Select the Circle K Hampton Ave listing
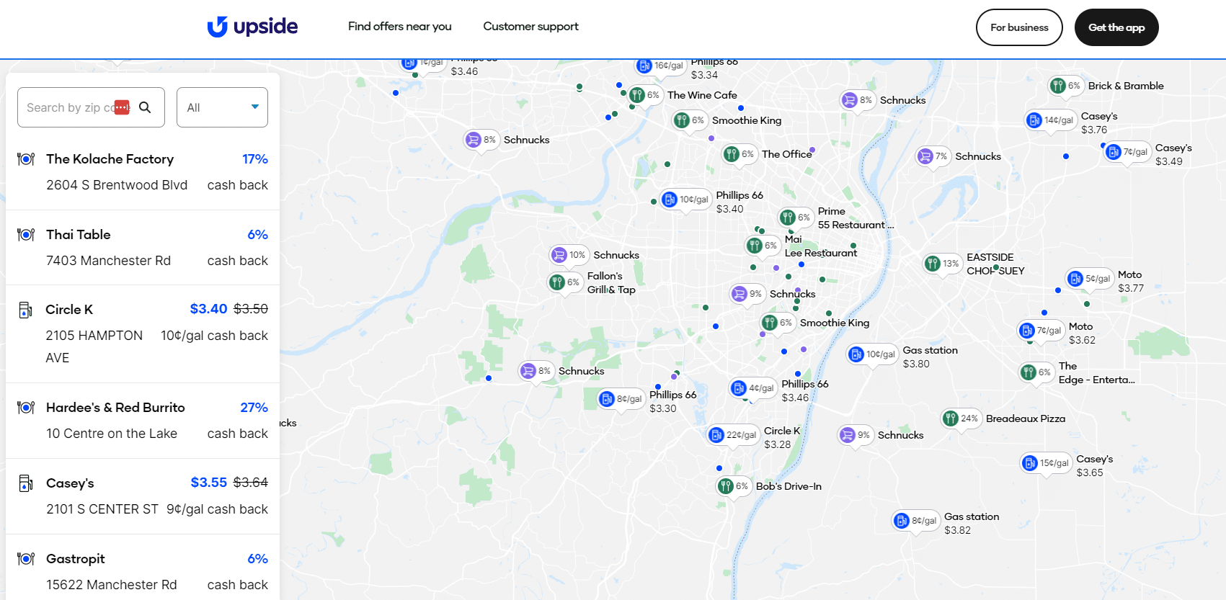The width and height of the screenshot is (1226, 600). 143,334
